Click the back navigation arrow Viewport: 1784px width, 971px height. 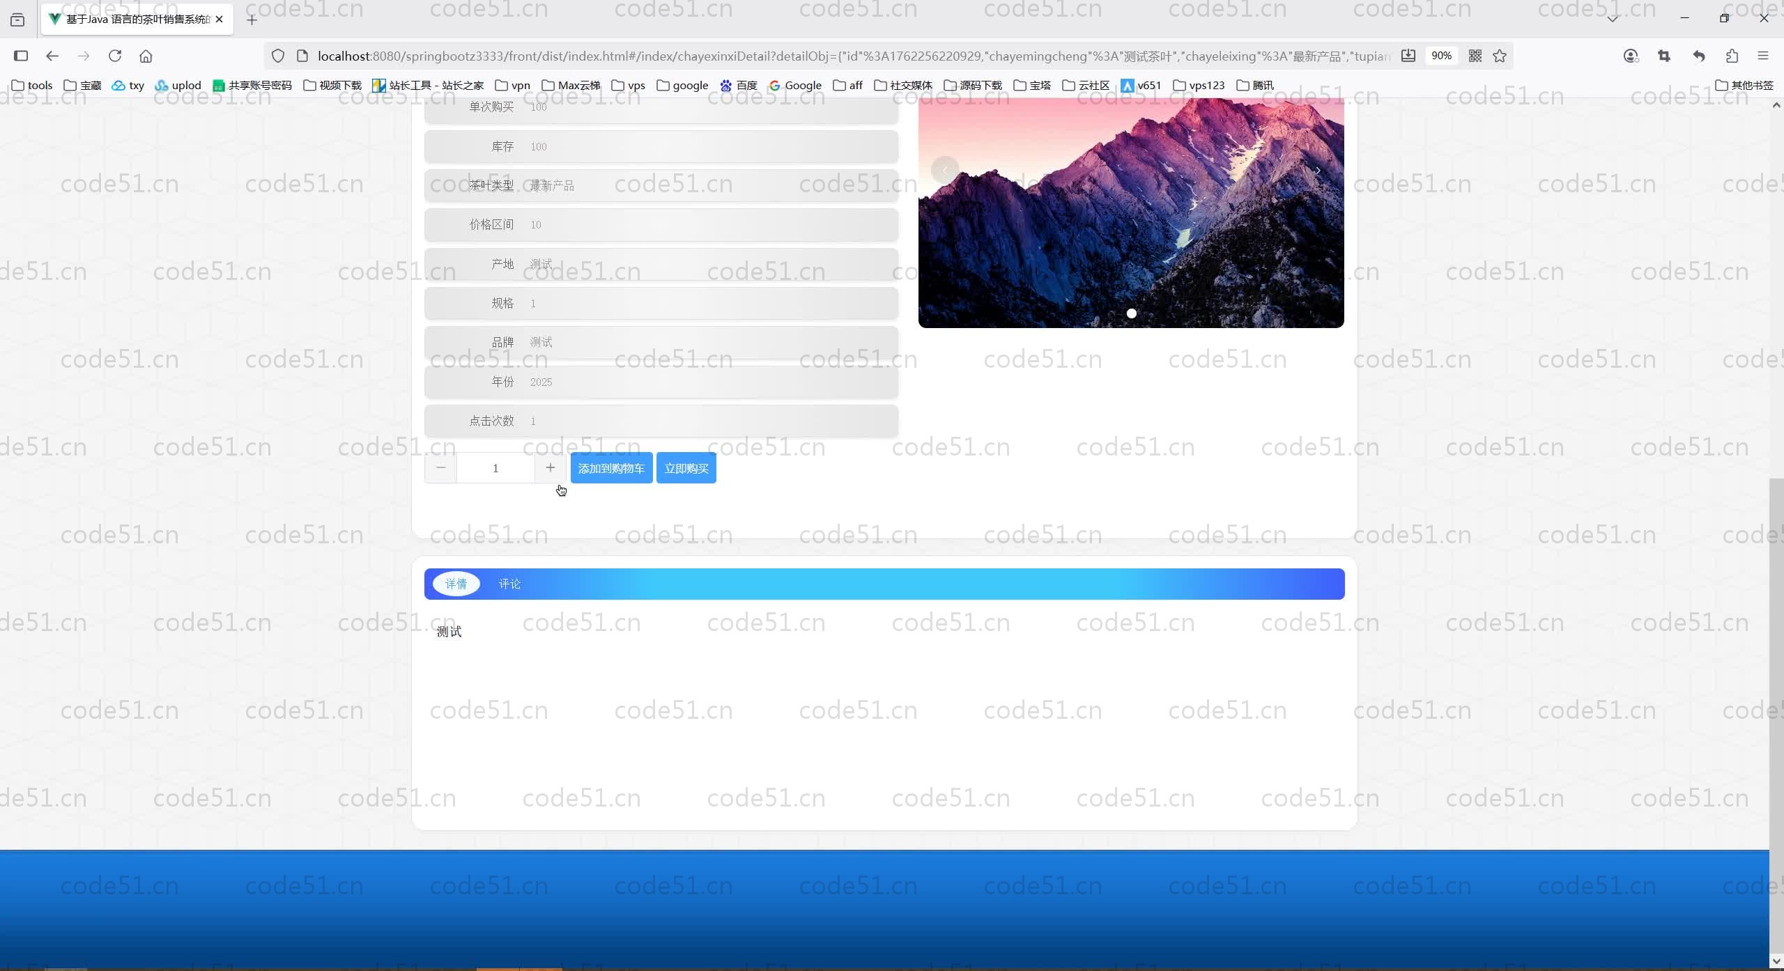click(52, 56)
